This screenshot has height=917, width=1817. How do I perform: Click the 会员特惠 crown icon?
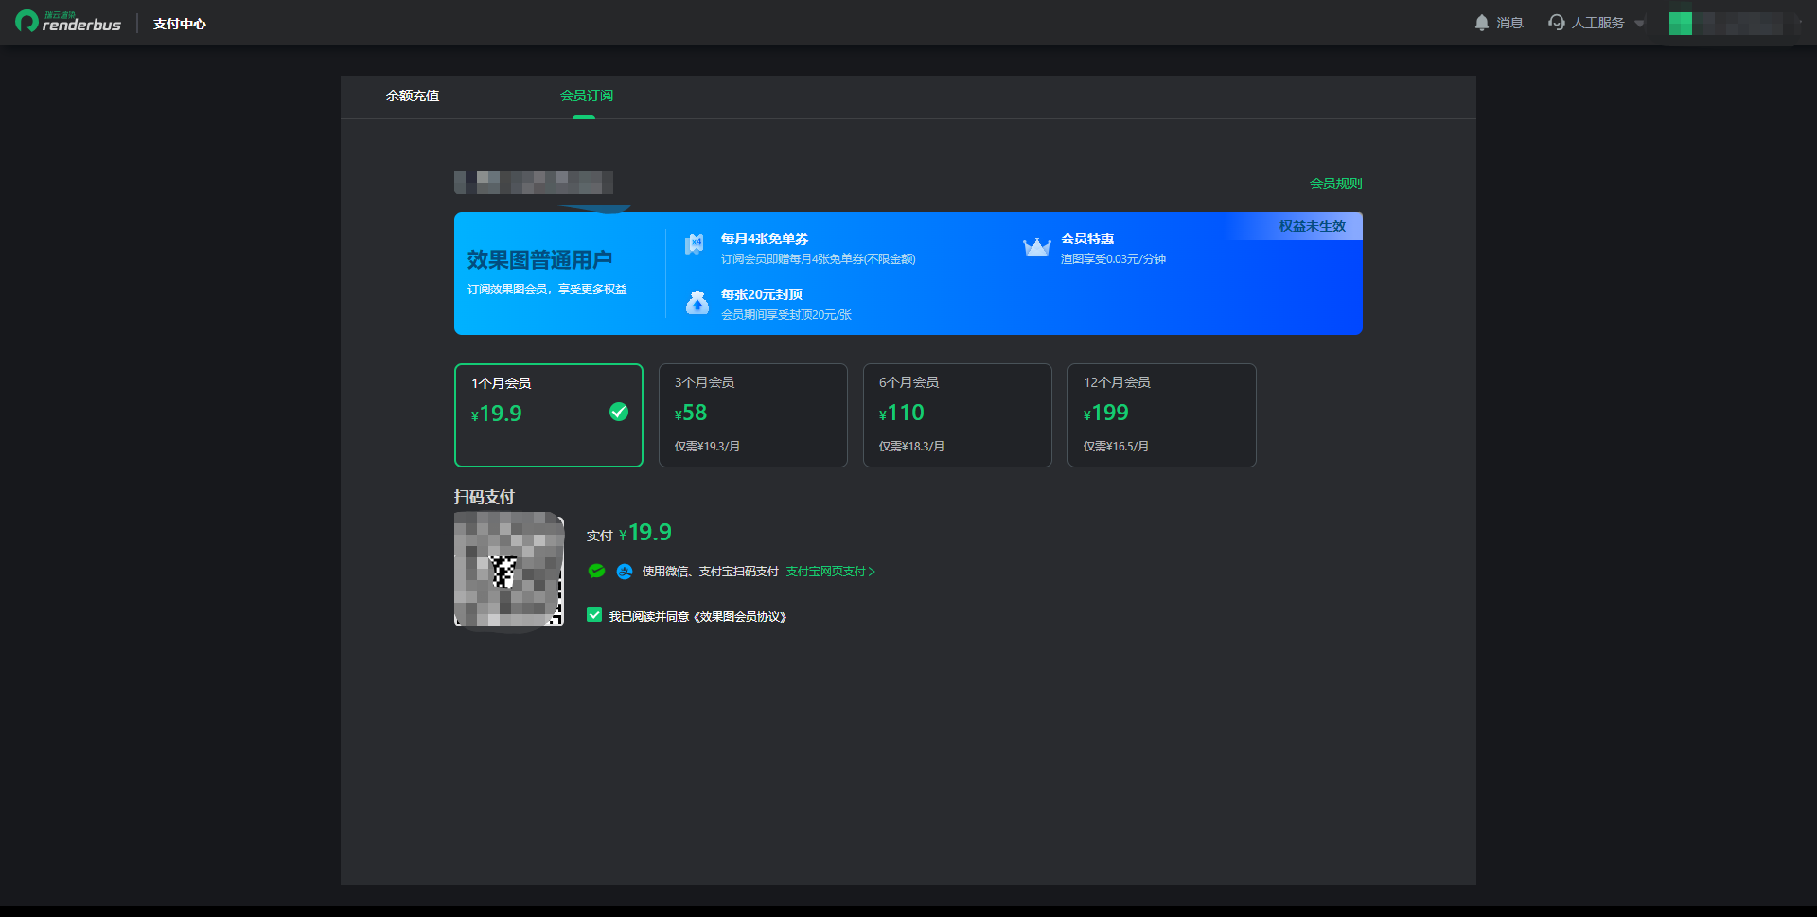pyautogui.click(x=1037, y=247)
